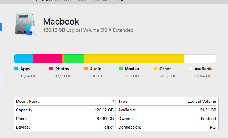Click the green Movies segment in storage bar

(x=74, y=59)
